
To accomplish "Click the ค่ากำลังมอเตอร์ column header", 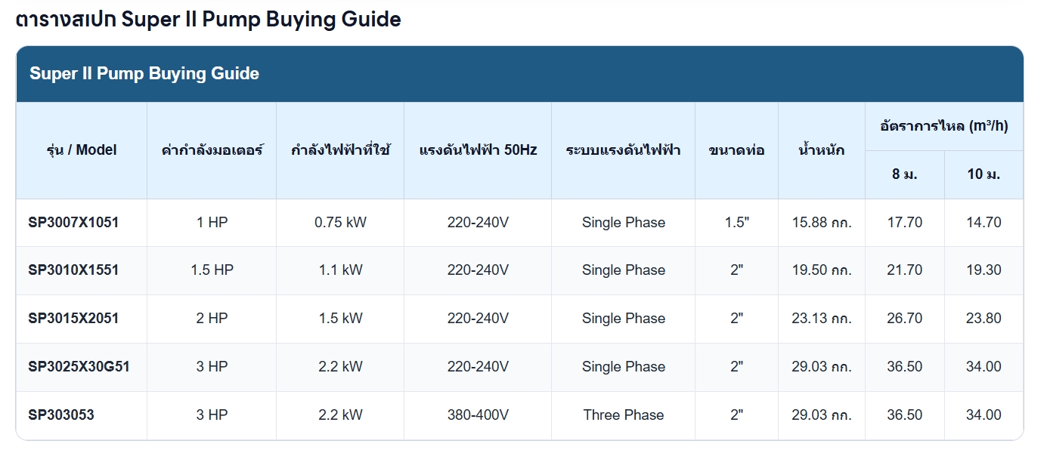I will (x=212, y=150).
